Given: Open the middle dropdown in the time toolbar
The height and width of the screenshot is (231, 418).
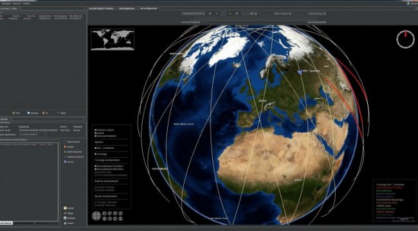Looking at the screenshot, I should point(276,13).
